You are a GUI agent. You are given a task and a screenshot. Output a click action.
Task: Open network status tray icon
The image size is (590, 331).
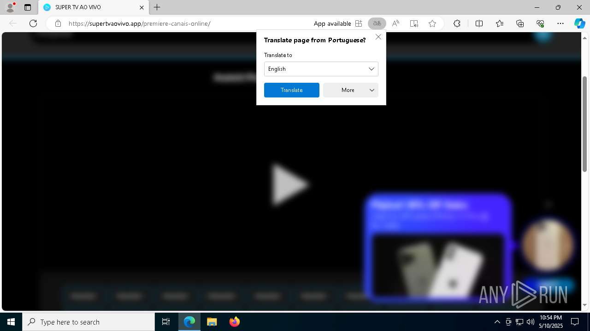[519, 322]
